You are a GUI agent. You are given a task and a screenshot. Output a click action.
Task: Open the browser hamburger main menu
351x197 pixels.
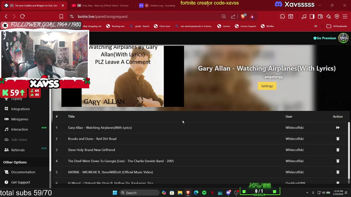pyautogui.click(x=345, y=16)
